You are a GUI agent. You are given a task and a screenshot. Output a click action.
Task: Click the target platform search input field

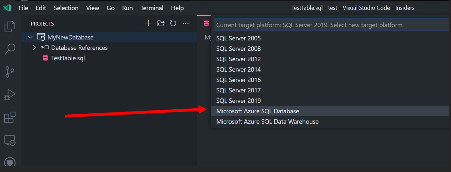[x=331, y=25]
